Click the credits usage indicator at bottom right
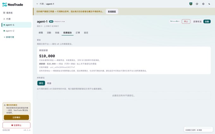Image resolution: width=215 pixels, height=134 pixels. (198, 130)
